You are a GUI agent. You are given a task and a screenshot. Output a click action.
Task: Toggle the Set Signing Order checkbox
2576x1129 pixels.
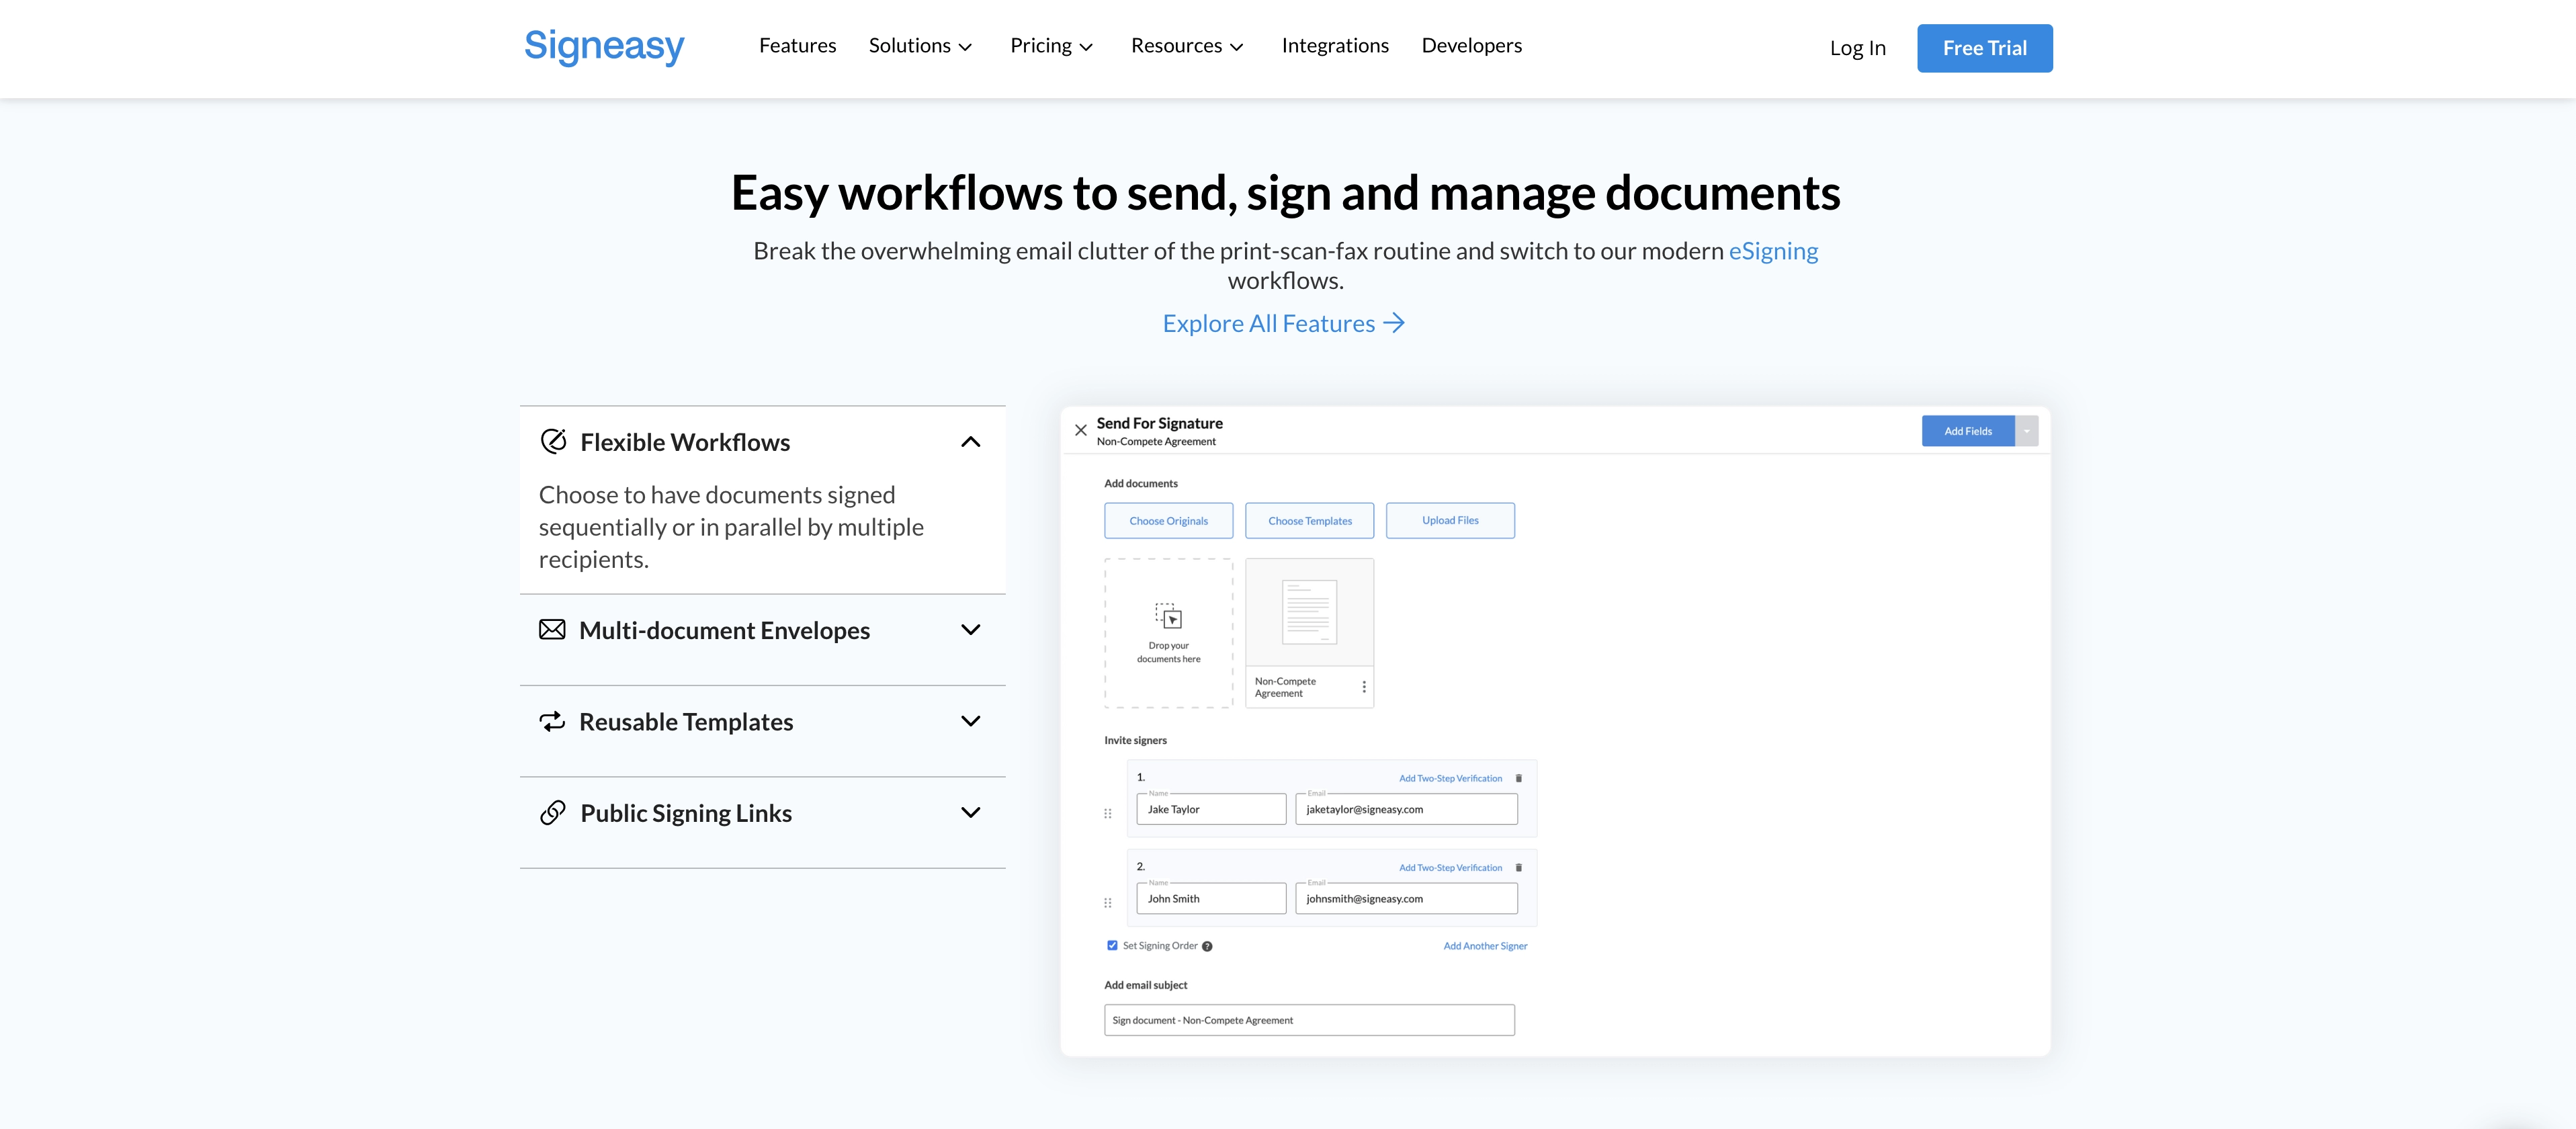coord(1112,945)
